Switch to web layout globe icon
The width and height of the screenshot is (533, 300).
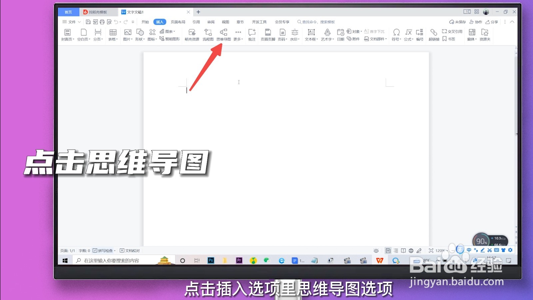pyautogui.click(x=411, y=251)
